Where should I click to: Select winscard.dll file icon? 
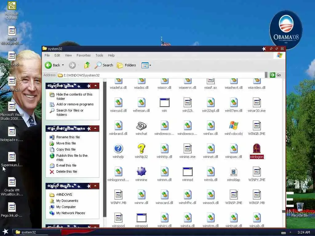coord(164,195)
